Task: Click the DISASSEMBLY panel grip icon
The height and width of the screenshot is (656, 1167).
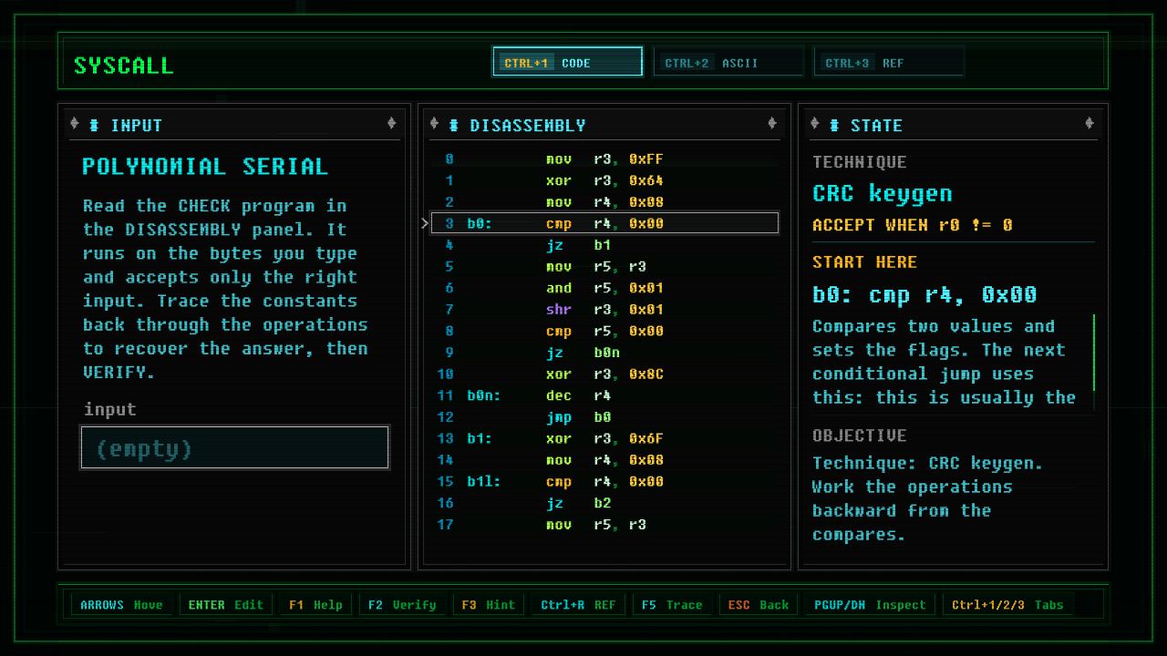Action: click(454, 125)
